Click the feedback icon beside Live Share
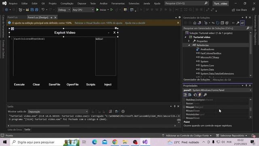 click(x=253, y=10)
